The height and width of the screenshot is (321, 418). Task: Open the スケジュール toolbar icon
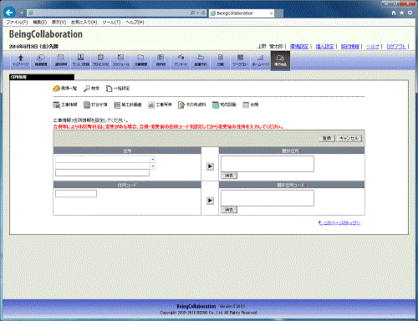pos(120,60)
